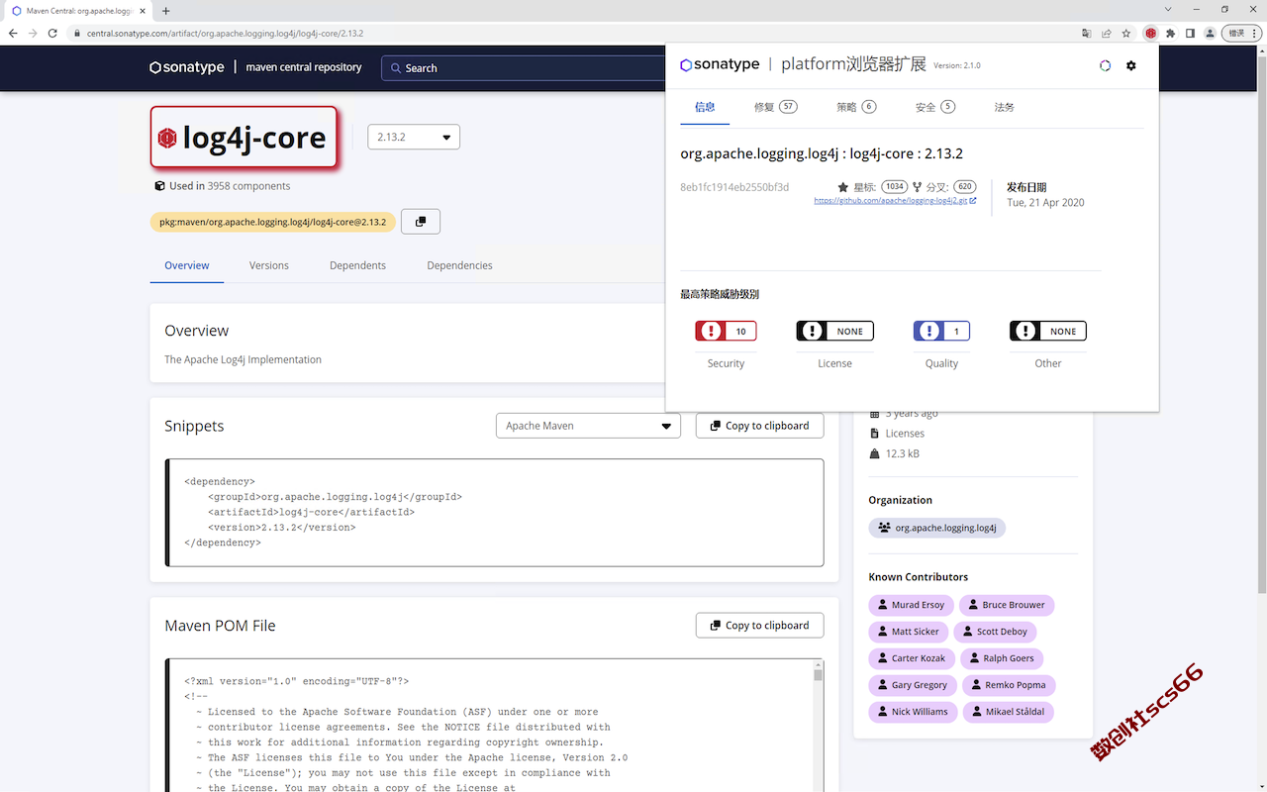Open the Dependents tab

point(357,265)
